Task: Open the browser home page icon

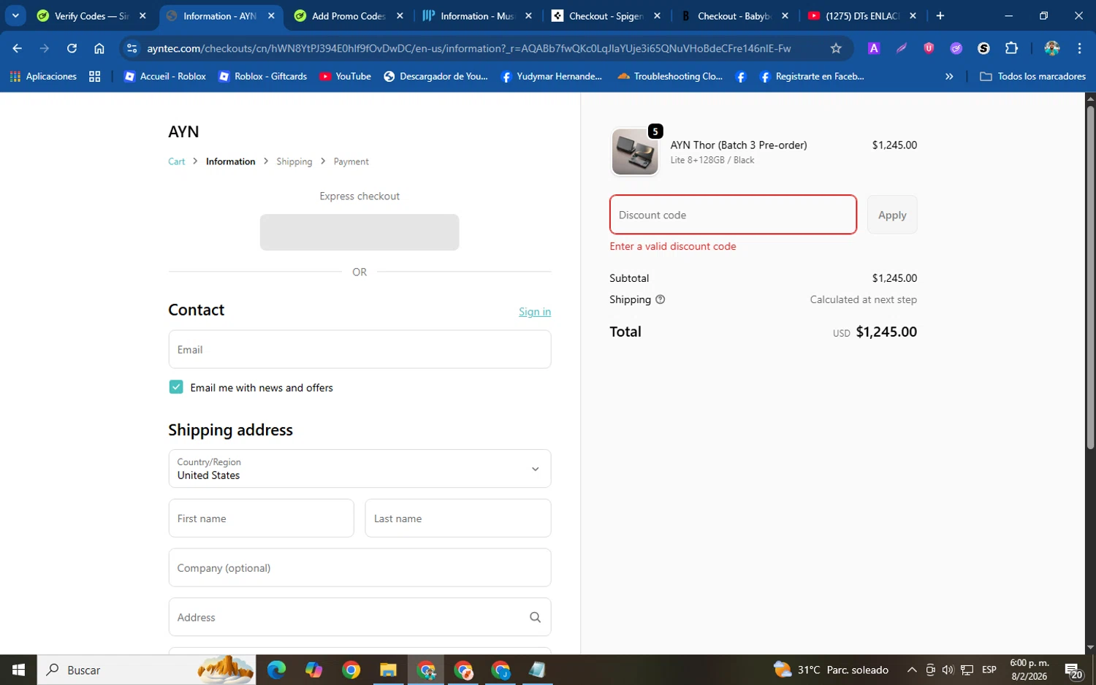Action: point(99,48)
